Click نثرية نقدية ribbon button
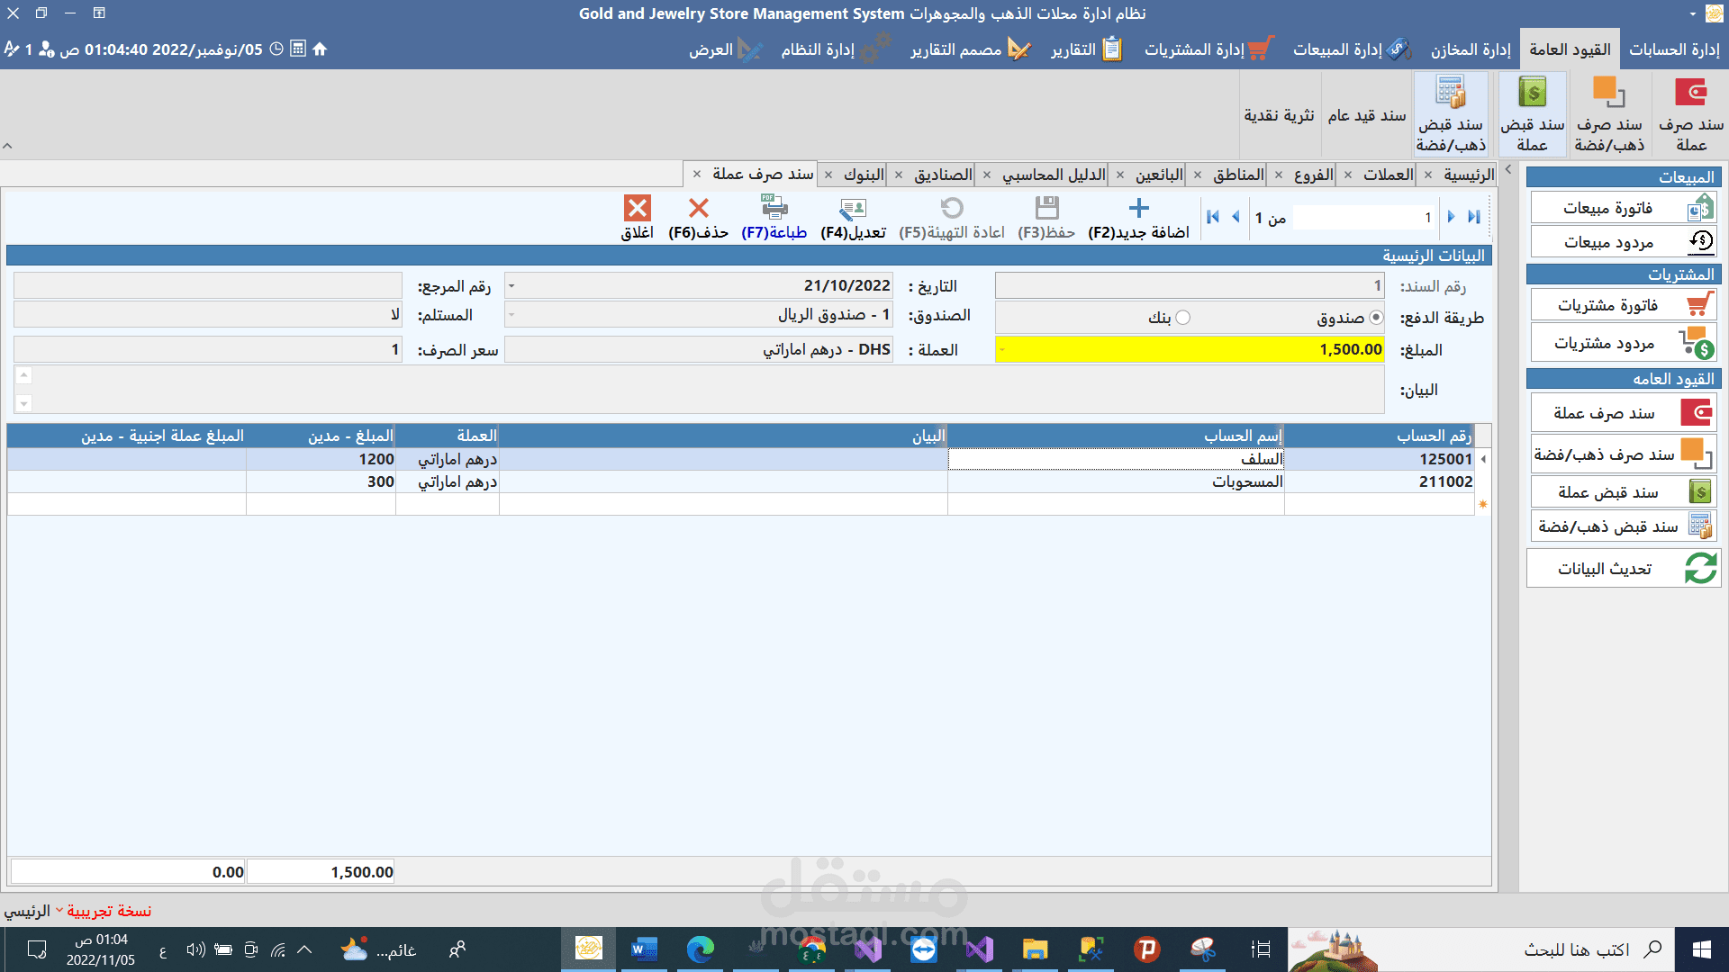The image size is (1729, 972). point(1279,115)
